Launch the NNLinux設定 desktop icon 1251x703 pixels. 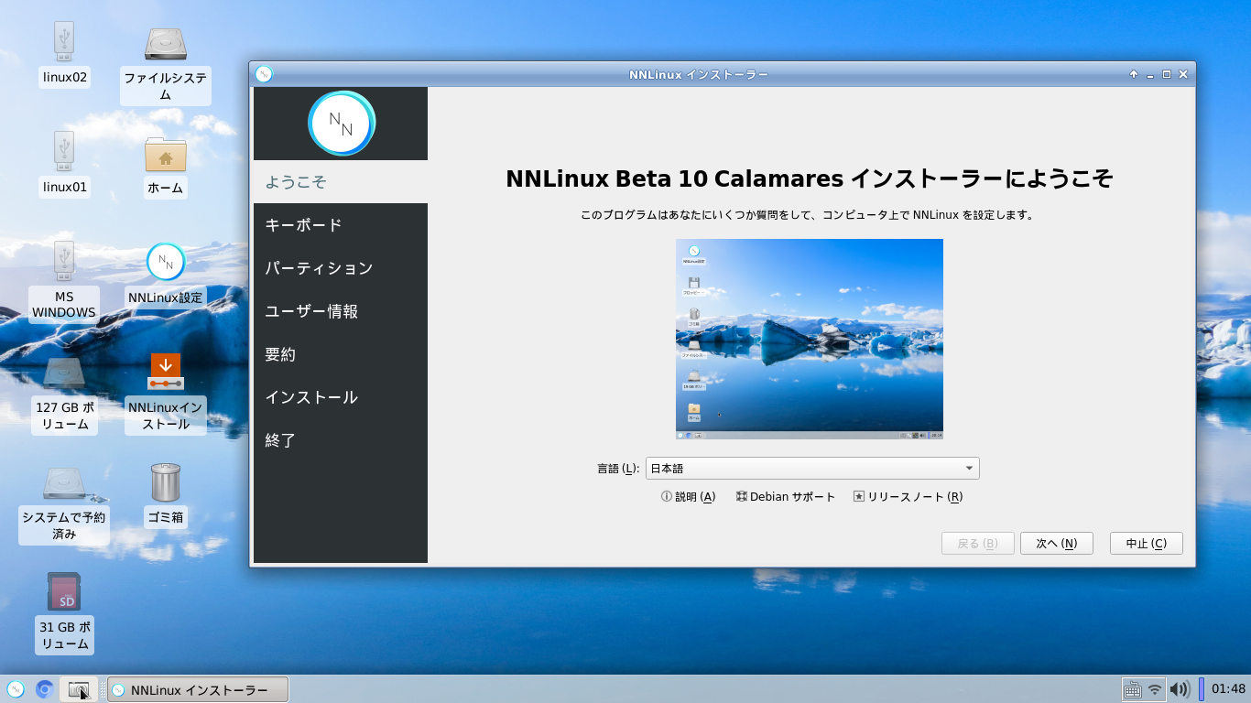click(x=166, y=263)
